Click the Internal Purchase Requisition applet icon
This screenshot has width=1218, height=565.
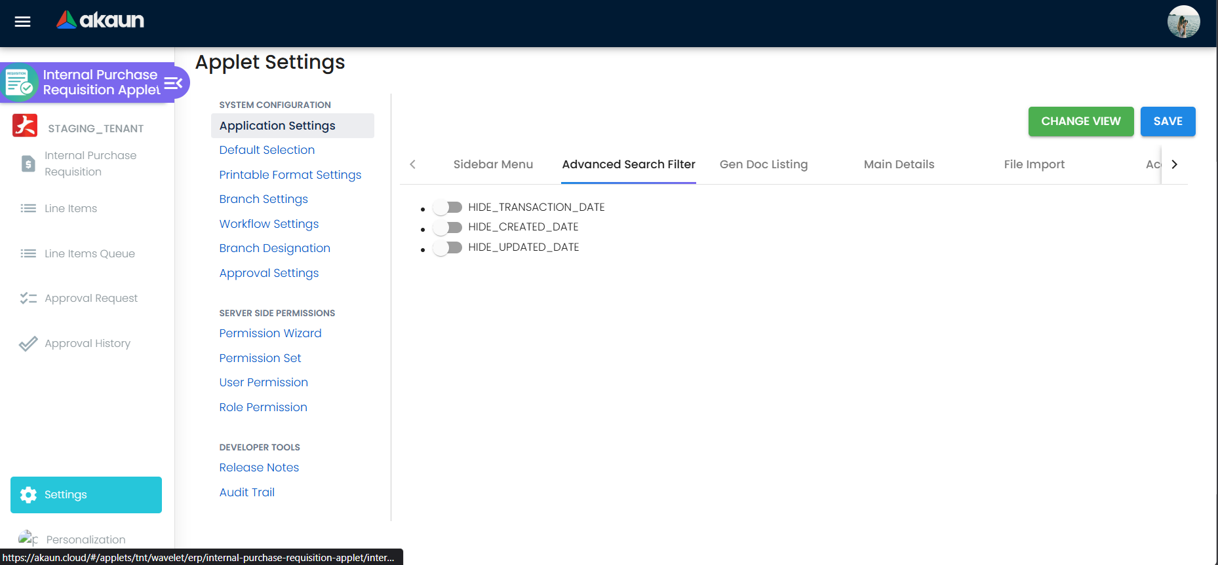(19, 83)
